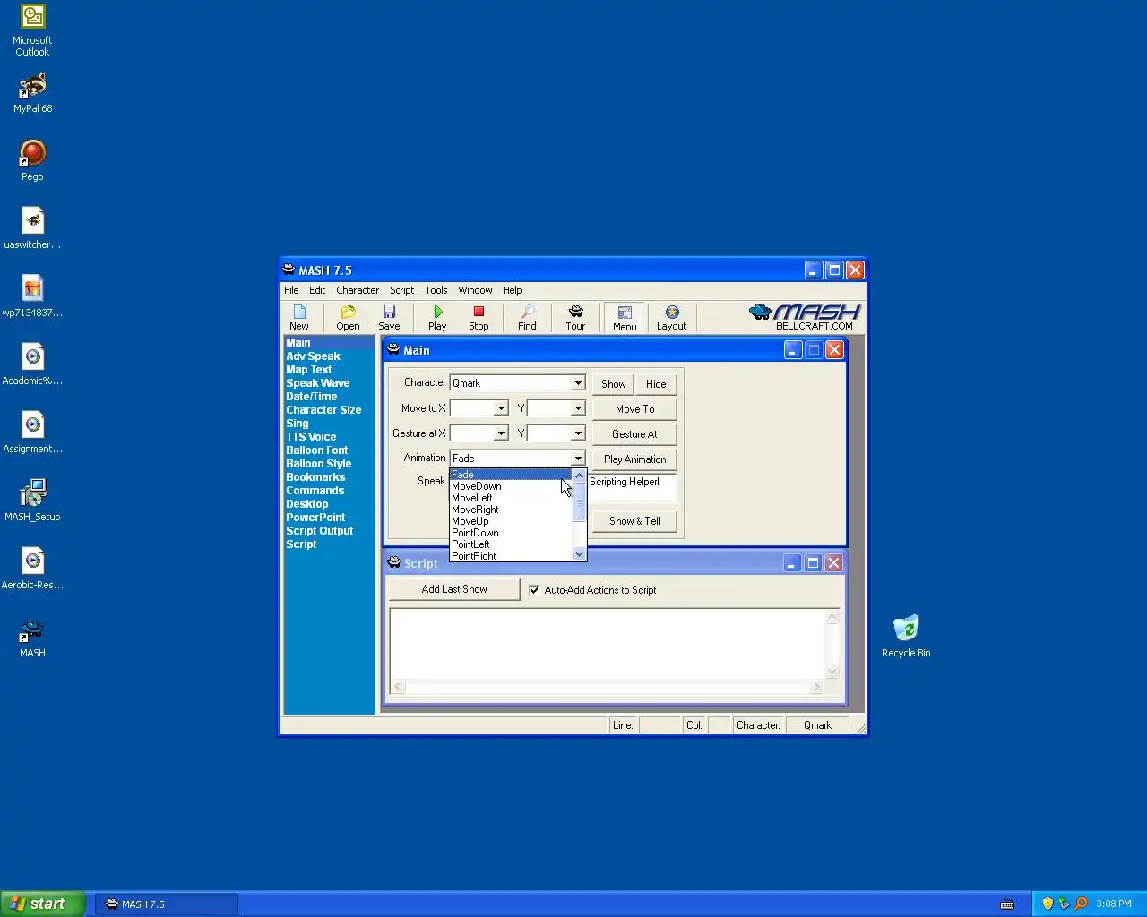Screen dimensions: 1147x917
Task: Click the MASH 7.5 taskbar button
Action: (x=167, y=904)
